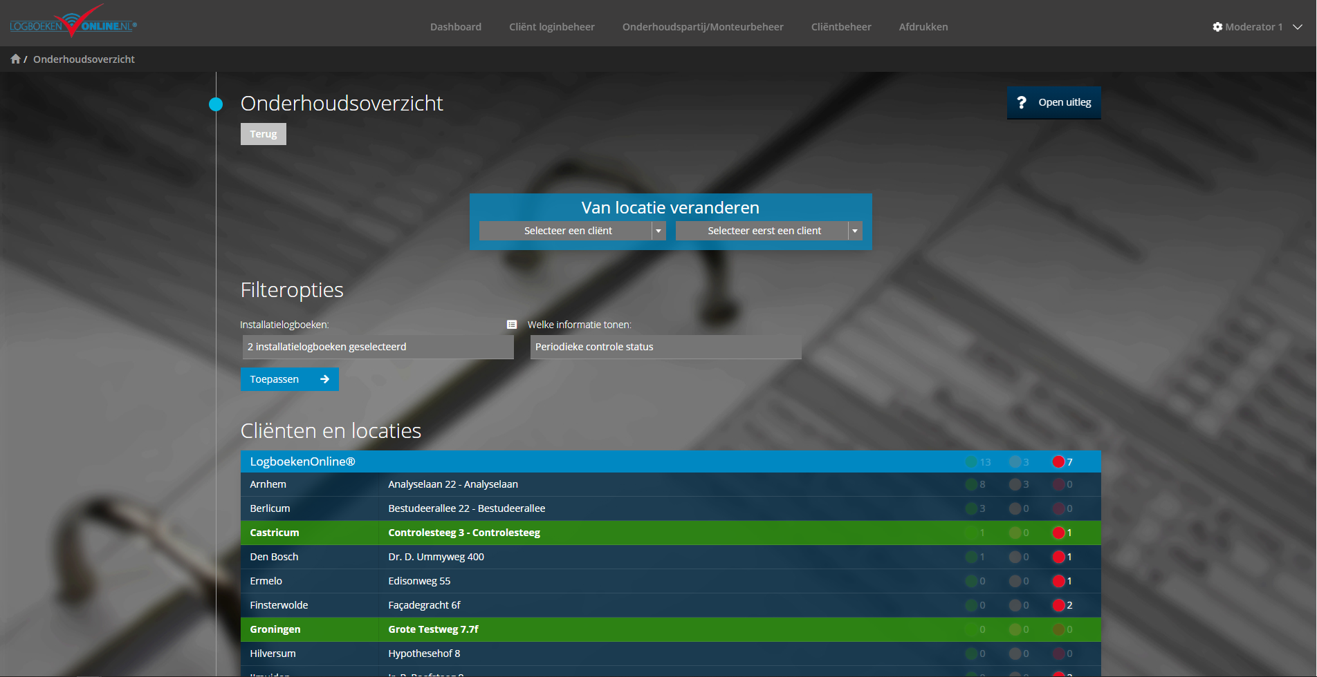Click the green indicator in Den Bosch row
The width and height of the screenshot is (1317, 677).
(x=972, y=557)
